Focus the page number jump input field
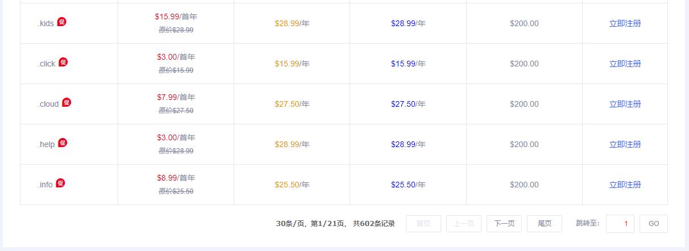Screen dimensions: 689x251 [620, 224]
